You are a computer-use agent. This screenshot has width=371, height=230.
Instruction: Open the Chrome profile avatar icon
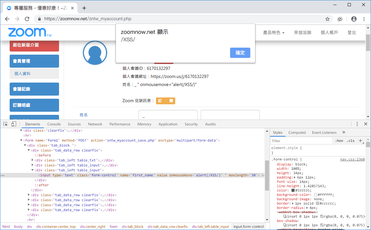[x=354, y=19]
